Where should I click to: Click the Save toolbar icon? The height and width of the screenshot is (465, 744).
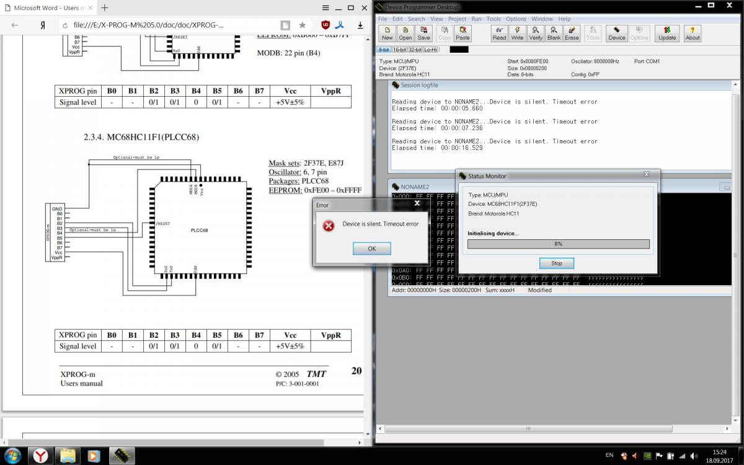pyautogui.click(x=423, y=33)
